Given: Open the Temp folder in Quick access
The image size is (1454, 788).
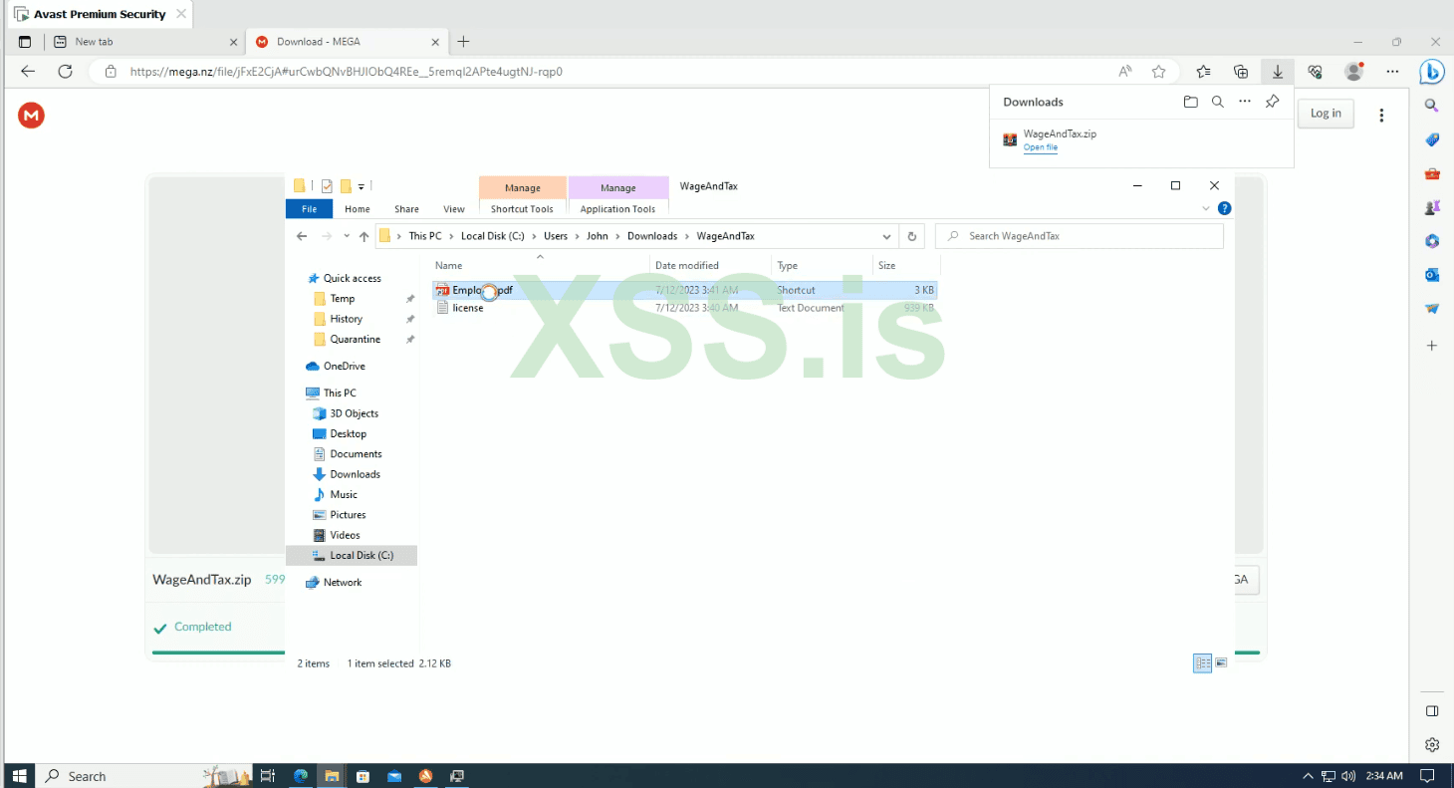Looking at the screenshot, I should [342, 299].
